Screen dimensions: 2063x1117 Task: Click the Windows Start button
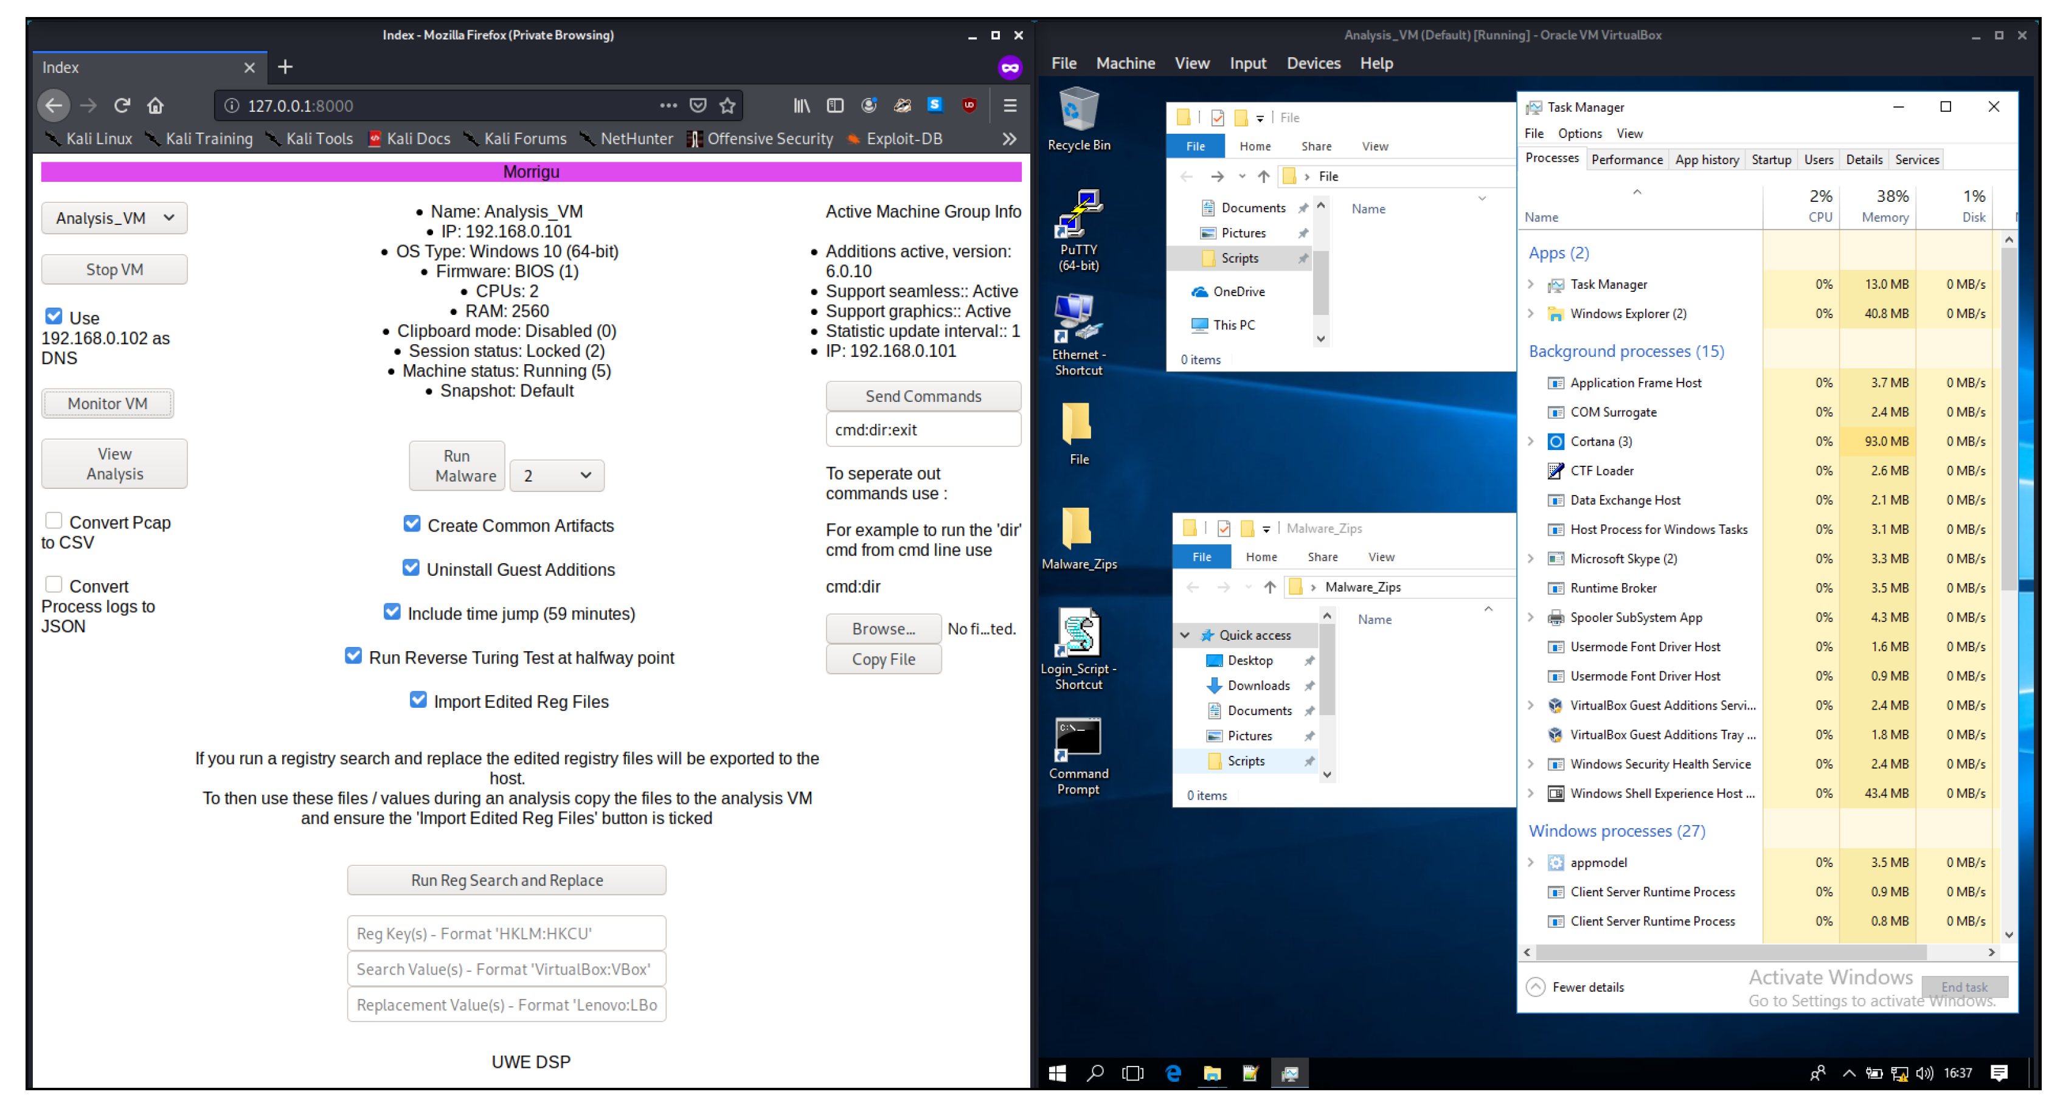coord(1057,1073)
